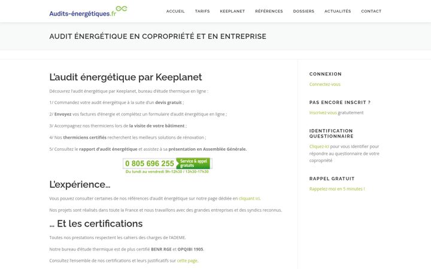The height and width of the screenshot is (269, 431).
Task: Click the 'BENR RGE' certification text
Action: tap(161, 249)
